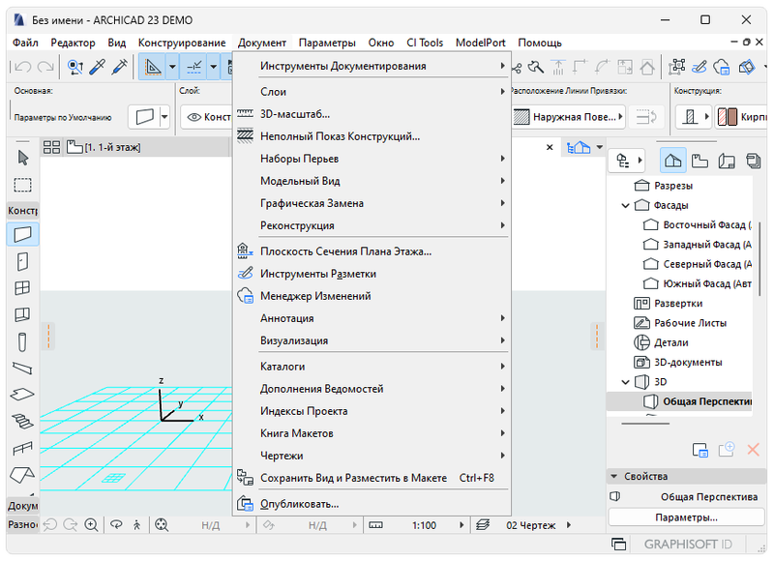Click the Orbit icon in bottom bar
Screen dimensions: 774x561
(x=116, y=525)
